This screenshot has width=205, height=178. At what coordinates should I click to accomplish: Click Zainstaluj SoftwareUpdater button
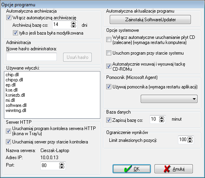[151, 20]
